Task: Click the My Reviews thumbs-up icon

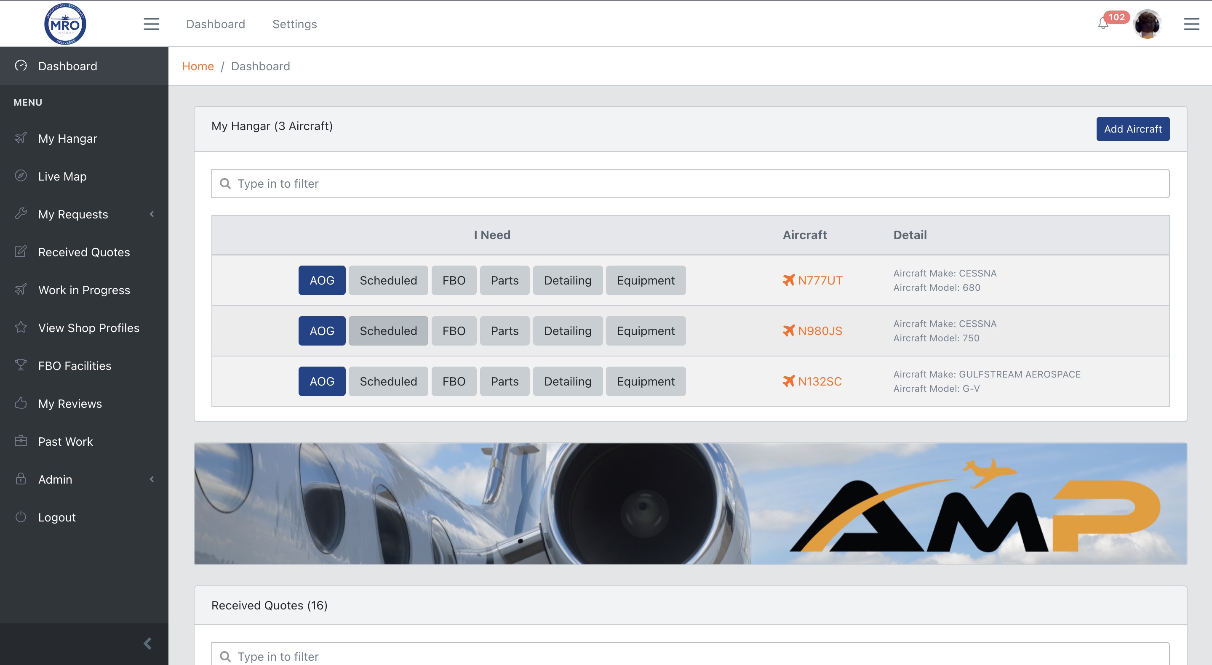Action: [x=21, y=403]
